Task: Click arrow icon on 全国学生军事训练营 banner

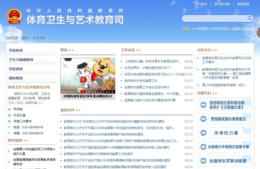Action: pos(203,161)
